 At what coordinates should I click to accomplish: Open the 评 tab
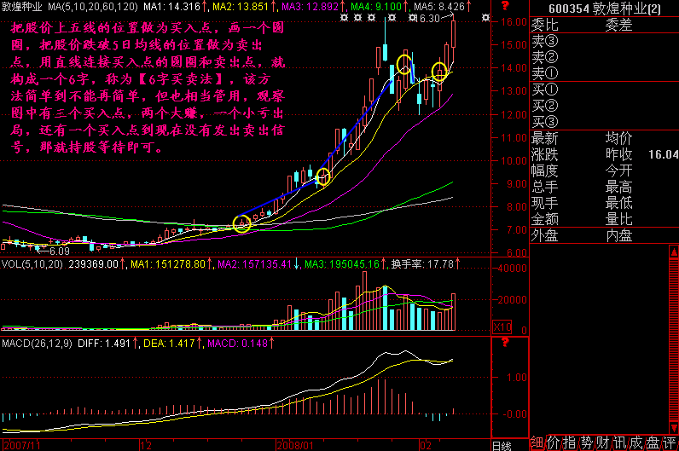click(670, 442)
